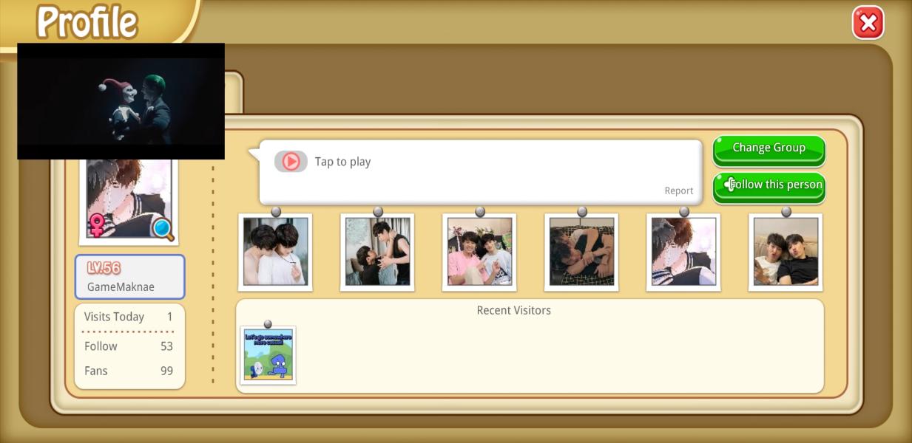Viewport: 912px width, 443px height.
Task: Click the magnifier icon on the avatar
Action: (x=163, y=230)
